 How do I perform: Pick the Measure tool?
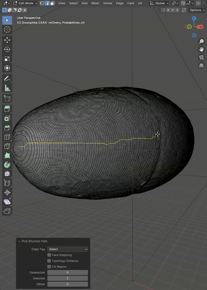coord(7,88)
